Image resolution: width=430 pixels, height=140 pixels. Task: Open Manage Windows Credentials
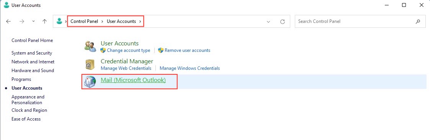click(x=190, y=68)
